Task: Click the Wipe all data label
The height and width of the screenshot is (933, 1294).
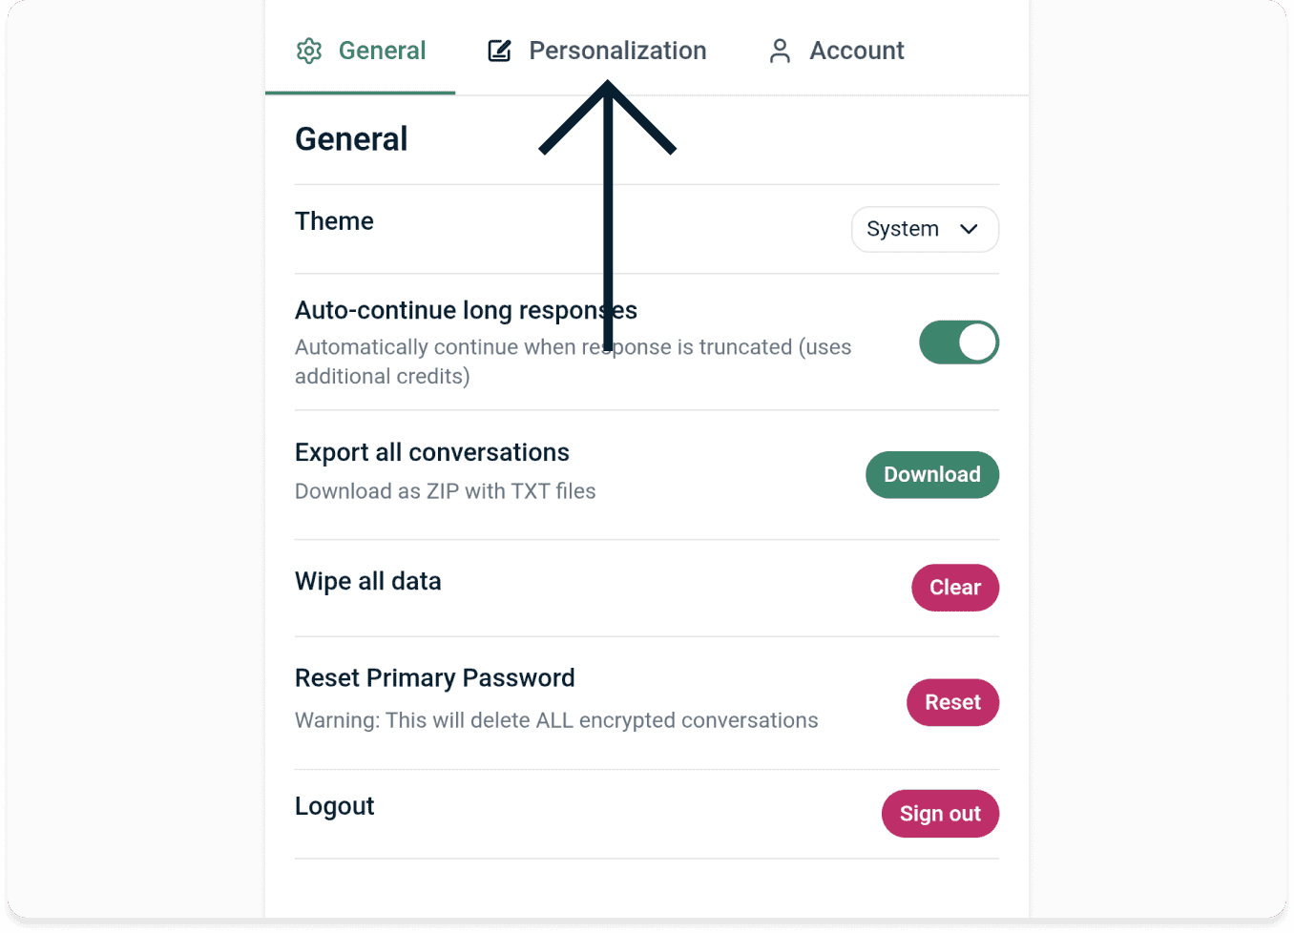Action: (367, 582)
